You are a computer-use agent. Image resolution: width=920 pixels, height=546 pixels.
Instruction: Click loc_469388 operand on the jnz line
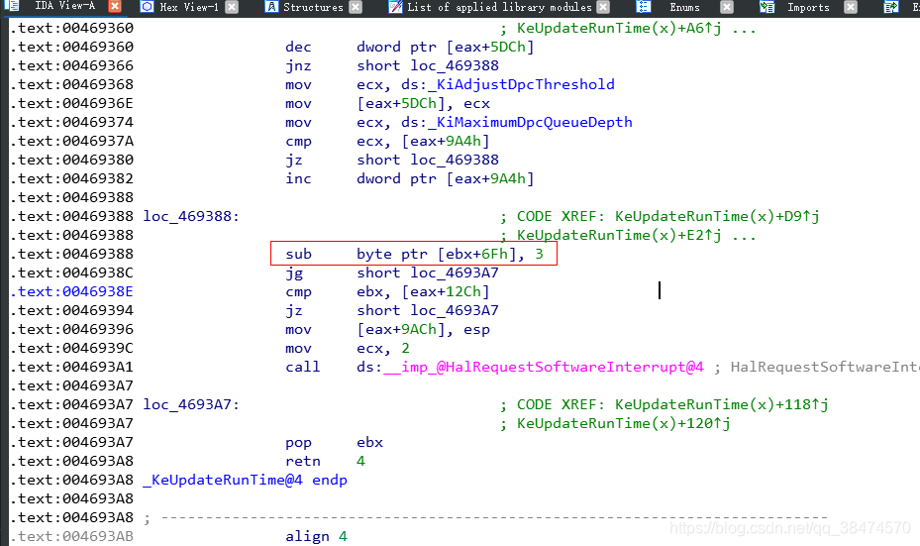click(455, 65)
